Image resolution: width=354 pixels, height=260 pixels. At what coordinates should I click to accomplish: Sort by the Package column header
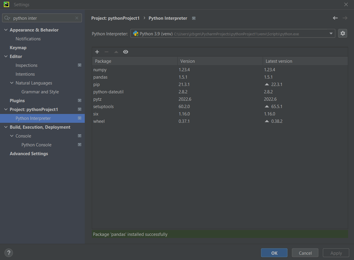click(x=135, y=61)
